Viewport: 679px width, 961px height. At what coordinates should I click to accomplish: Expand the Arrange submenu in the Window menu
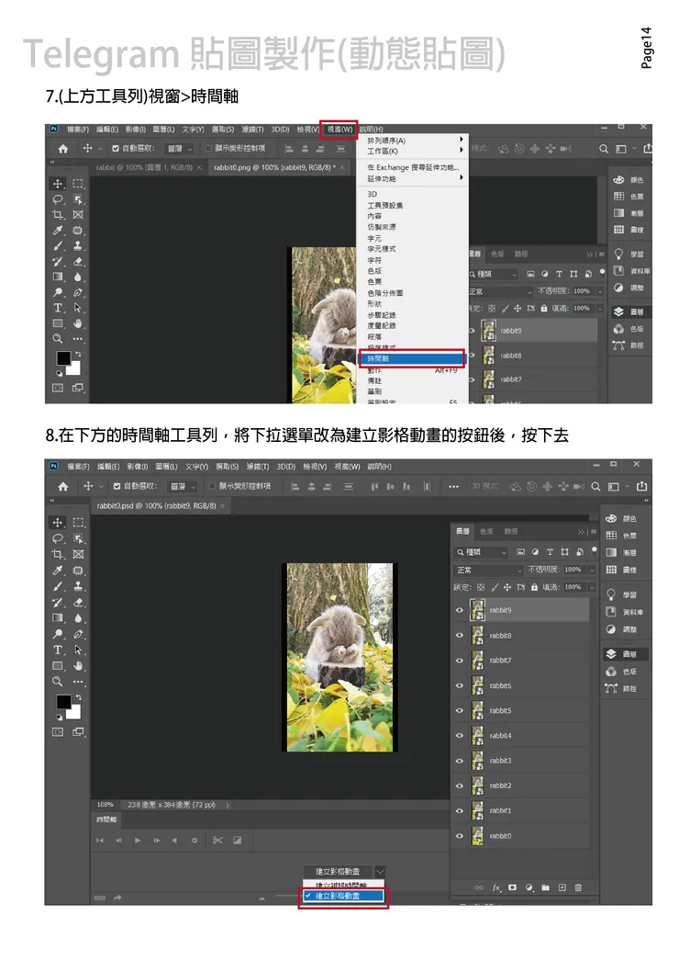(414, 141)
